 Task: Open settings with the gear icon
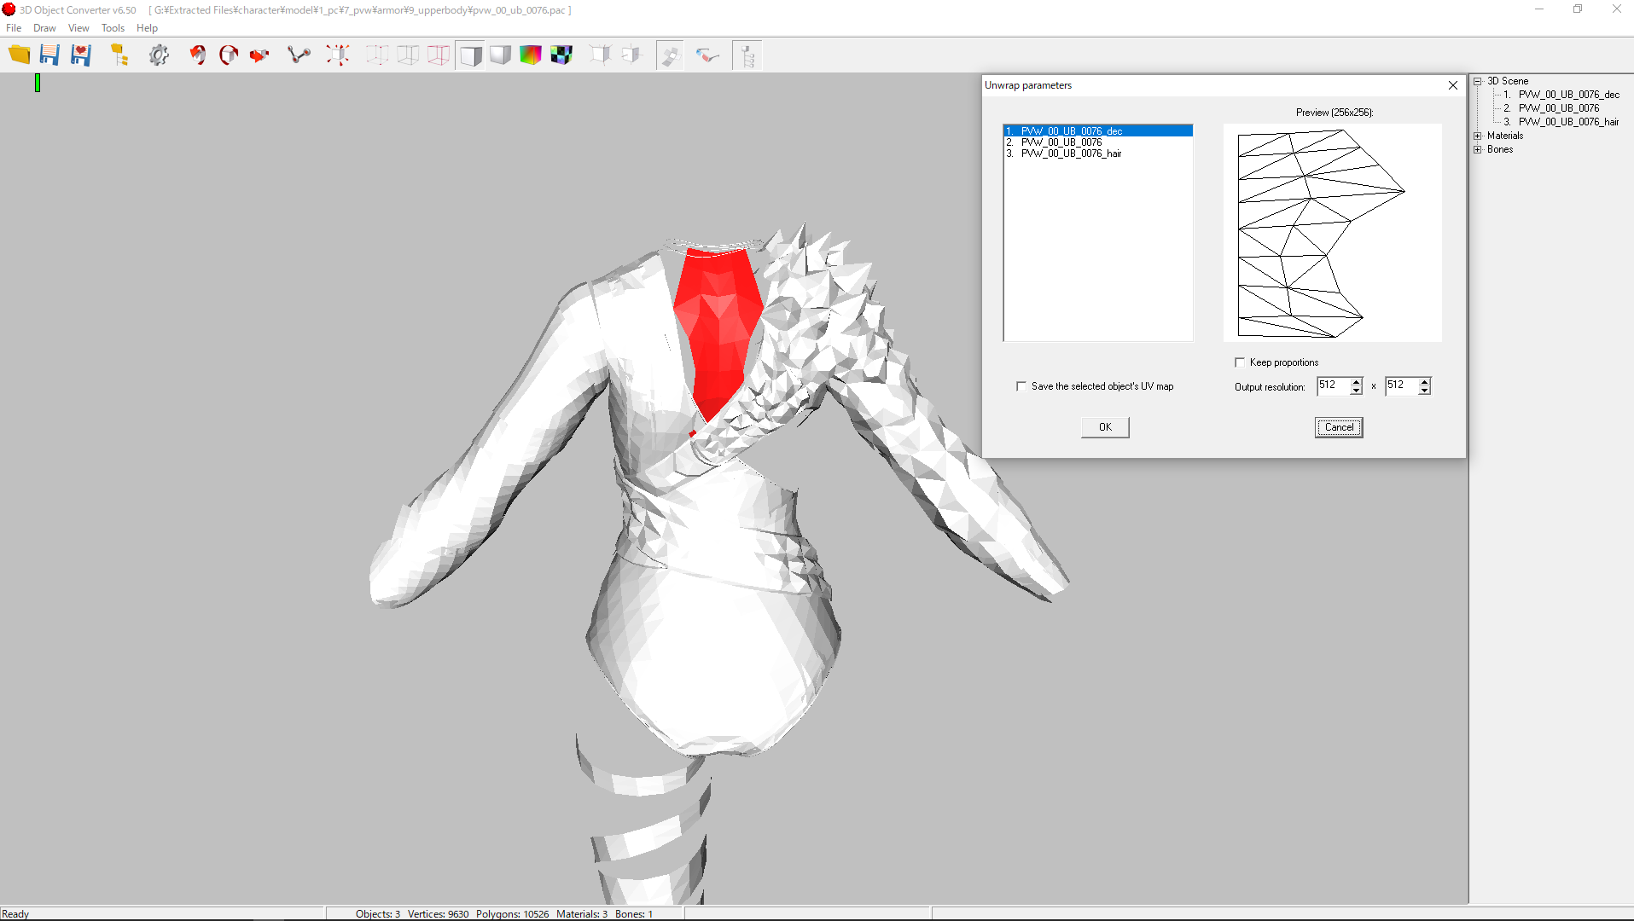(x=159, y=55)
